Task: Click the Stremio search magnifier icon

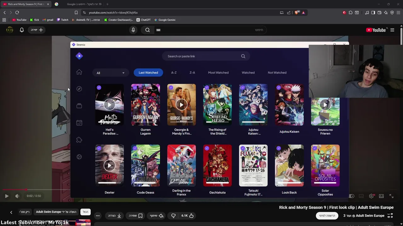Action: (243, 56)
